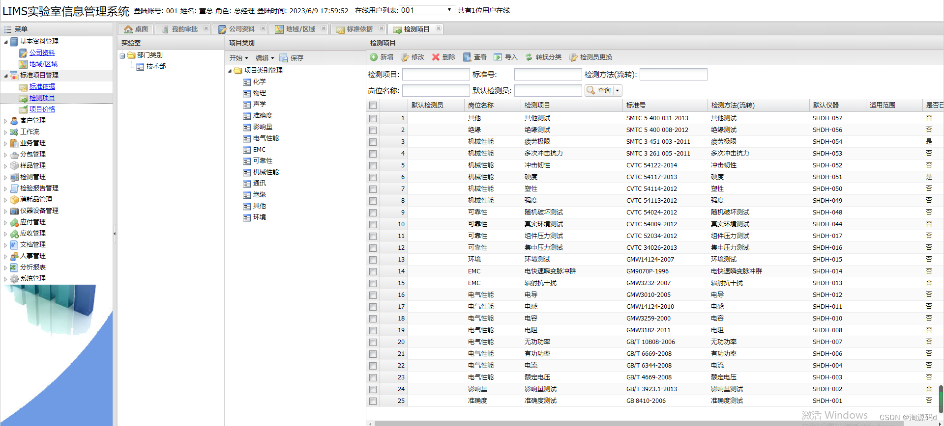Check the row 10 真实环境测试 checkbox
Image resolution: width=944 pixels, height=426 pixels.
tap(373, 225)
